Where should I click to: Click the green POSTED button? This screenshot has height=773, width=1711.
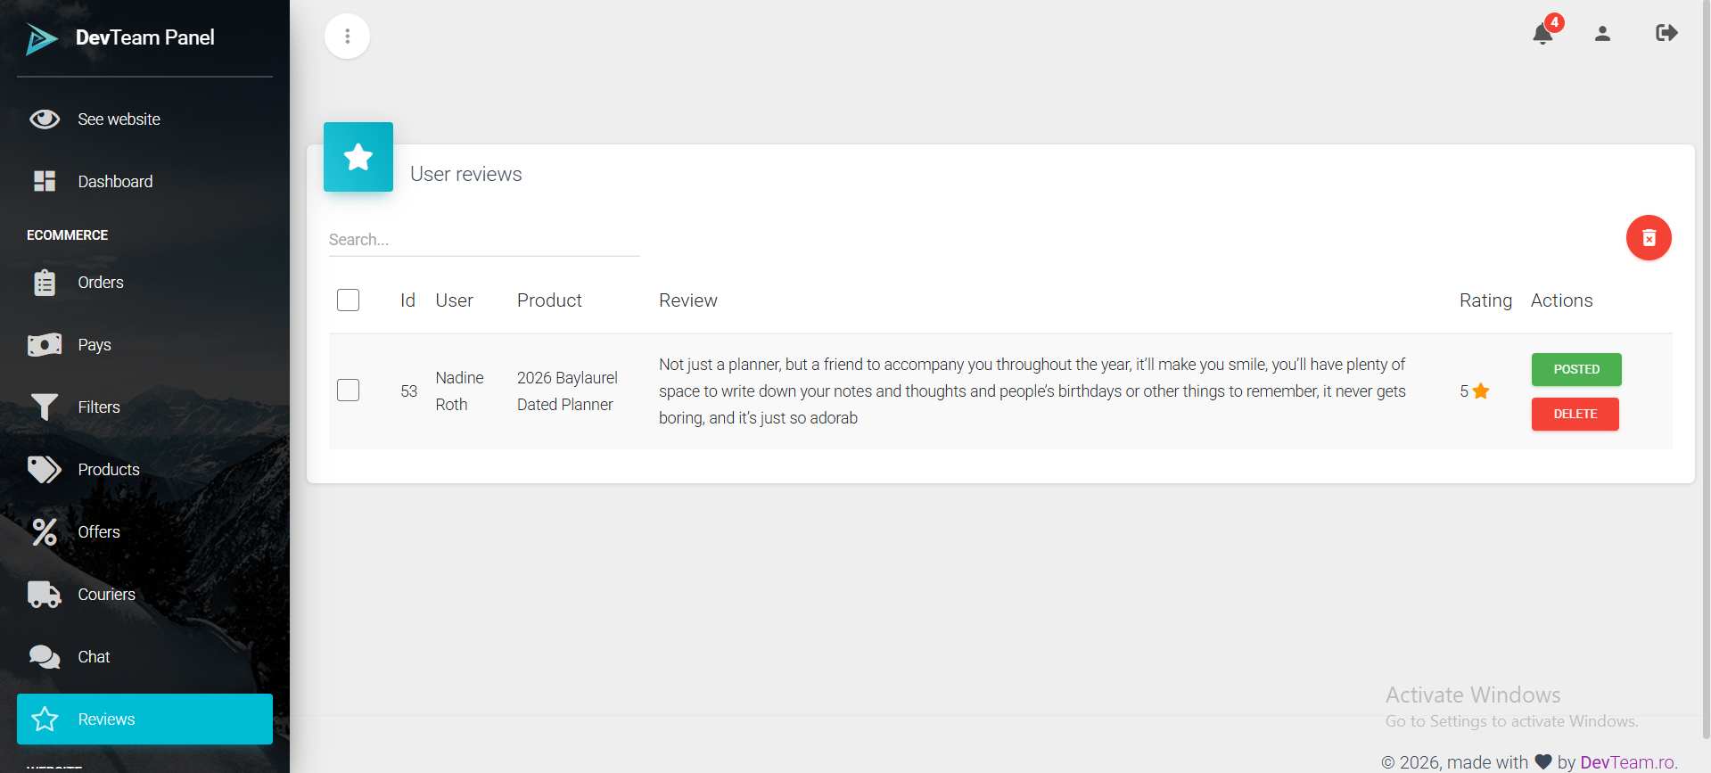pos(1575,369)
